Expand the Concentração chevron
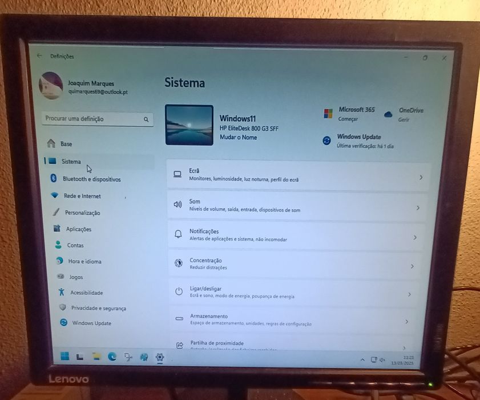Image resolution: width=480 pixels, height=400 pixels. pos(412,266)
